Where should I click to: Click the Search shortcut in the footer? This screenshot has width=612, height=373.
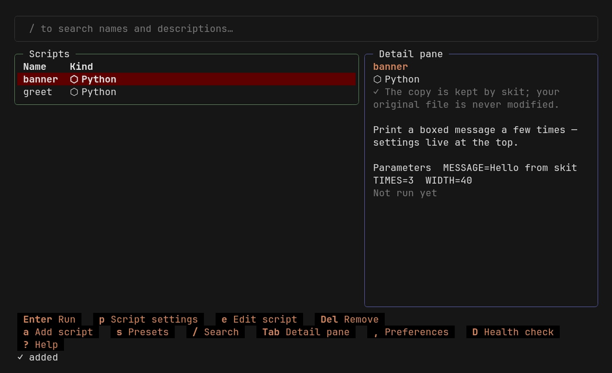coord(215,332)
